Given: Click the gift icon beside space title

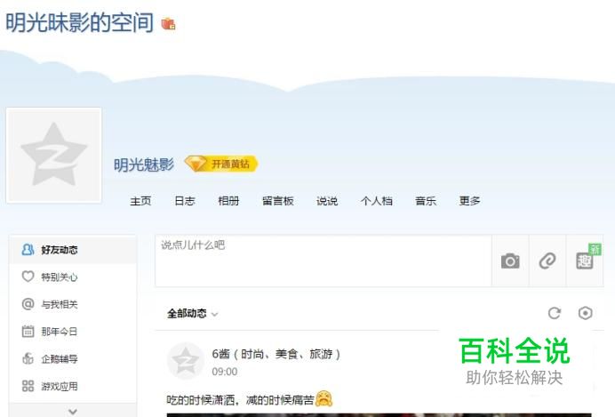Looking at the screenshot, I should pos(168,24).
